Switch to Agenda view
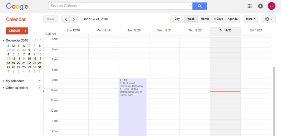 pos(232,19)
